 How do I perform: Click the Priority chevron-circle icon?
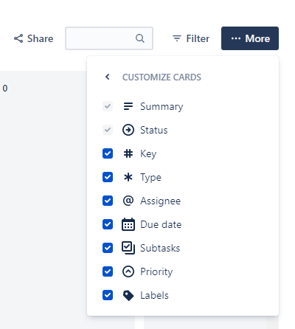coord(128,271)
